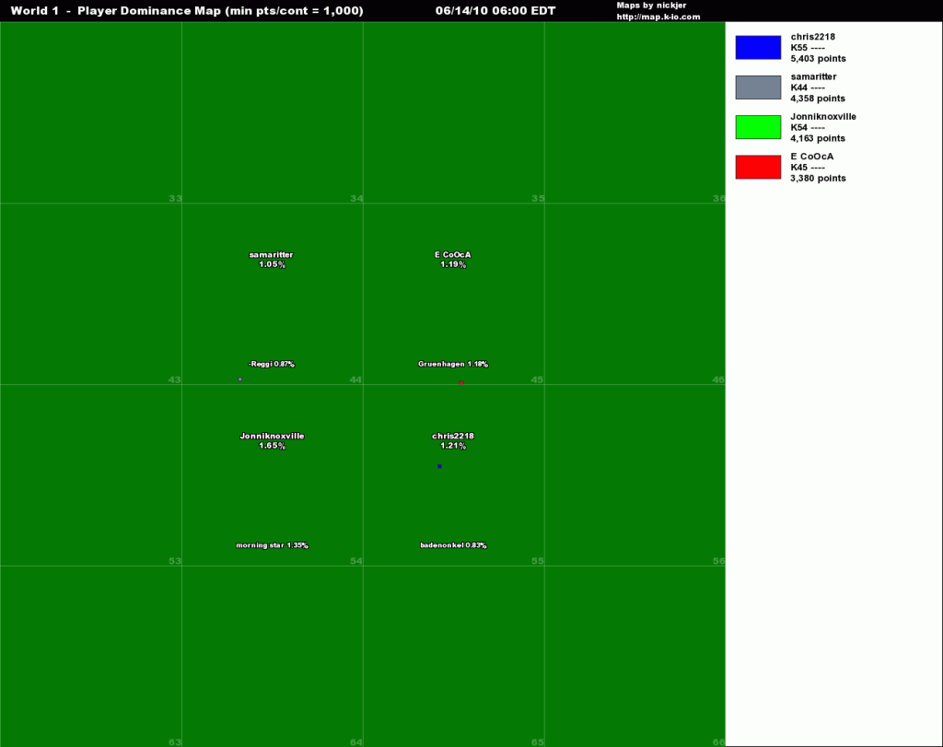Click the Jonniknoxville 1.65% map label
The width and height of the screenshot is (943, 747).
[x=272, y=441]
